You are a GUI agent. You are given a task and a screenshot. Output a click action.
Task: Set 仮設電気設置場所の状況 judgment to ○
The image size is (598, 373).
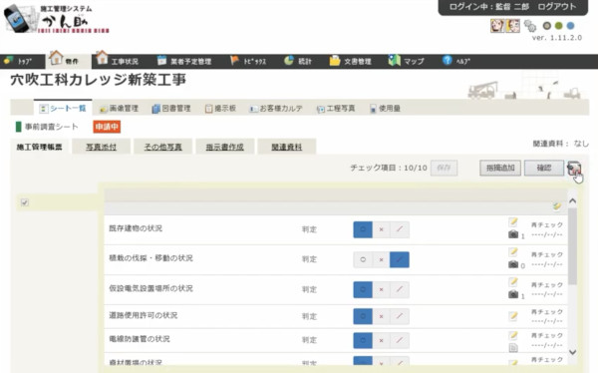[x=363, y=290]
